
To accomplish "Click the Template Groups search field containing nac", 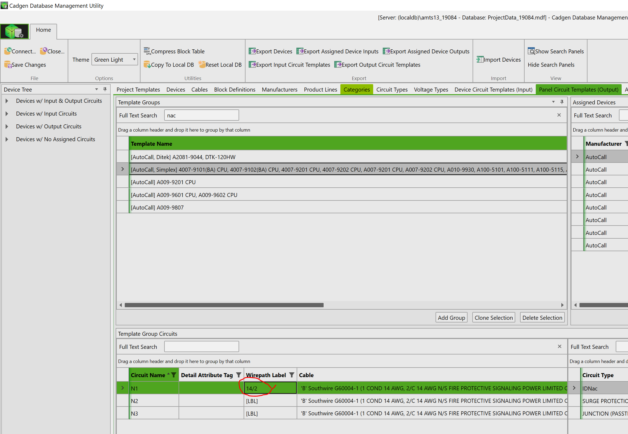I will pos(202,115).
